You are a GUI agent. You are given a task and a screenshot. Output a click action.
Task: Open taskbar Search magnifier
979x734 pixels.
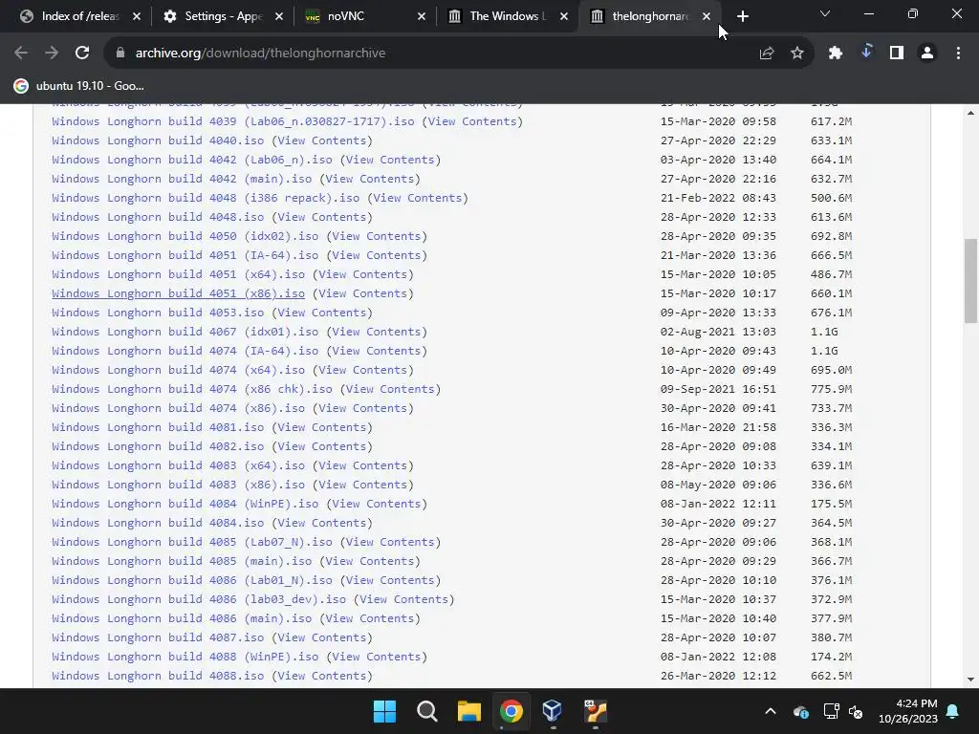[x=427, y=711]
